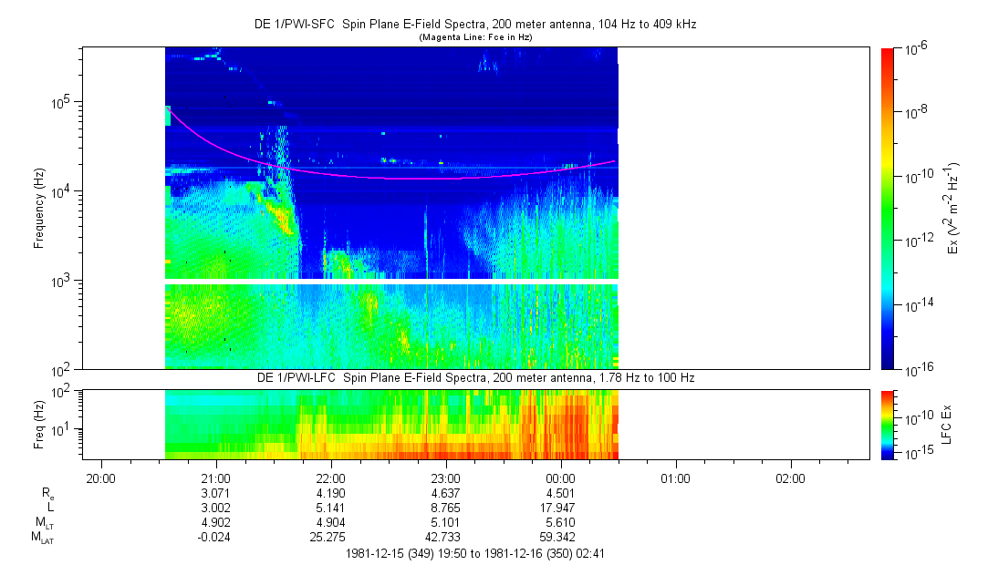Select the main Ex color scale bar
Screen dimensions: 988x565
pos(888,208)
